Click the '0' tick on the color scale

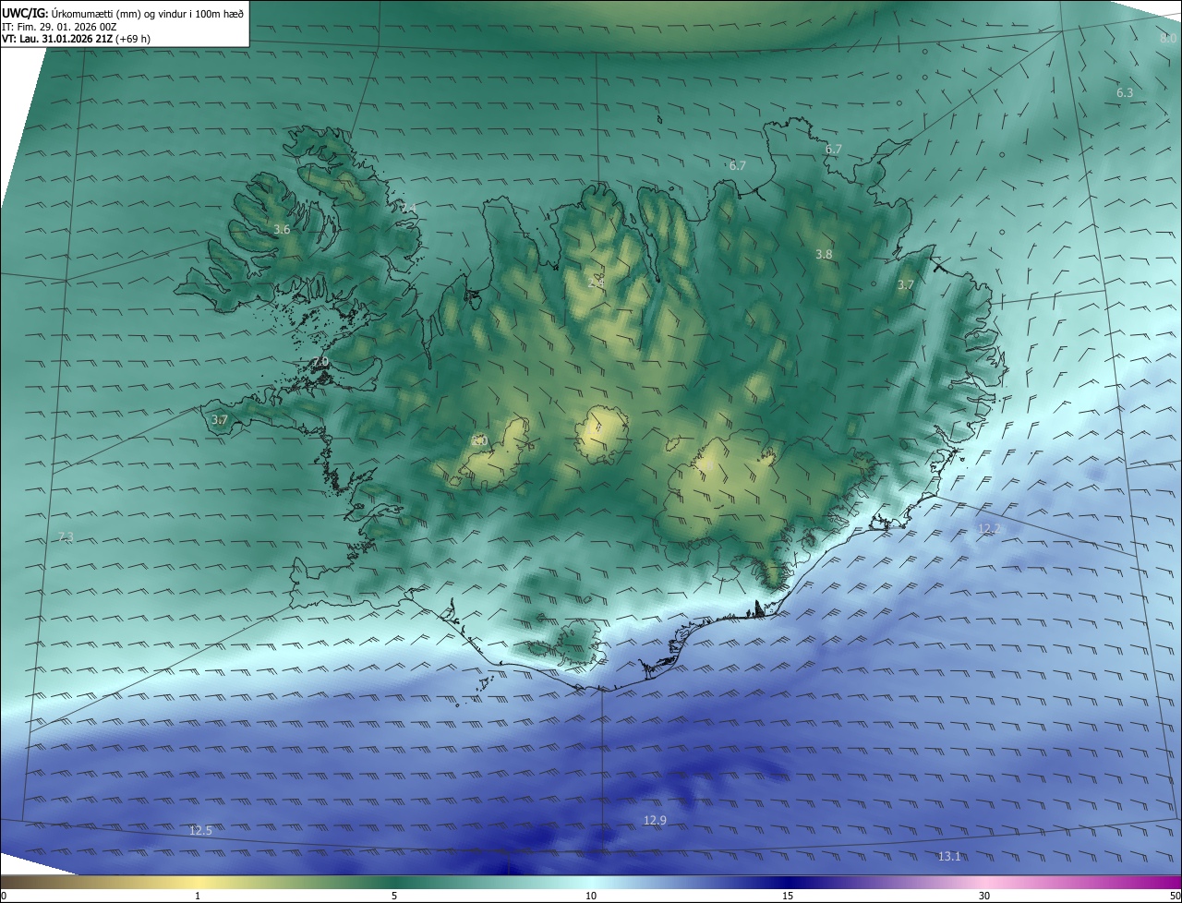click(4, 896)
